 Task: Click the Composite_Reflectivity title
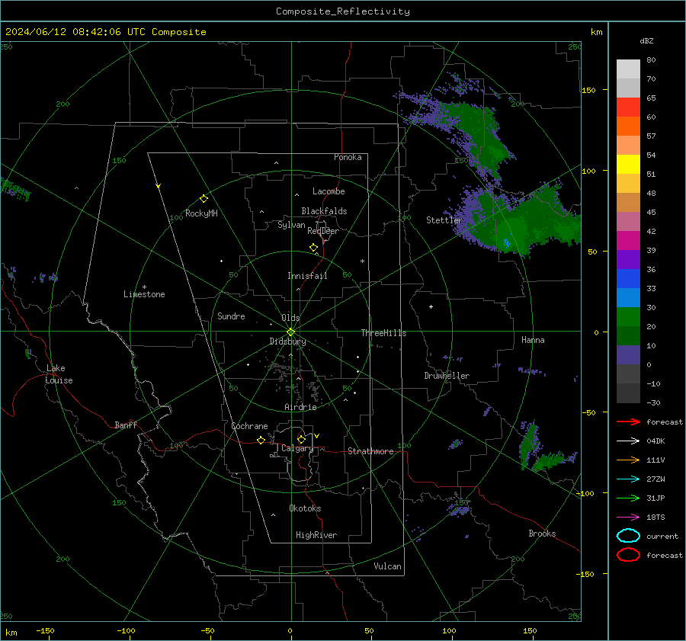tap(342, 11)
